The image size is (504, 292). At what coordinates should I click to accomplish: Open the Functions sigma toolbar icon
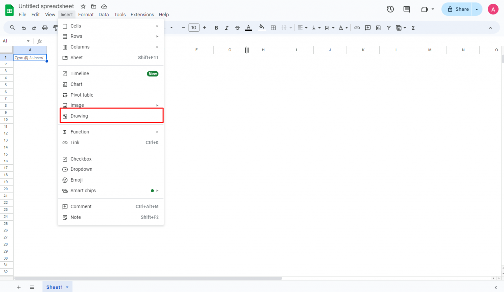click(413, 28)
